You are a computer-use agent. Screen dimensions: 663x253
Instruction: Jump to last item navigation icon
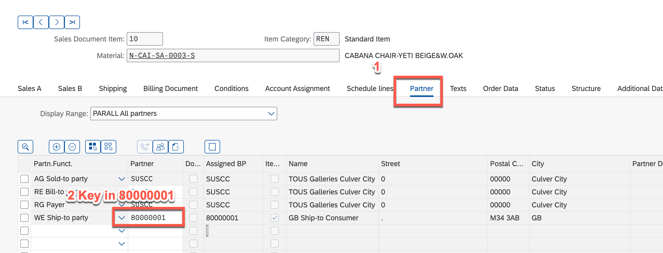pos(72,22)
